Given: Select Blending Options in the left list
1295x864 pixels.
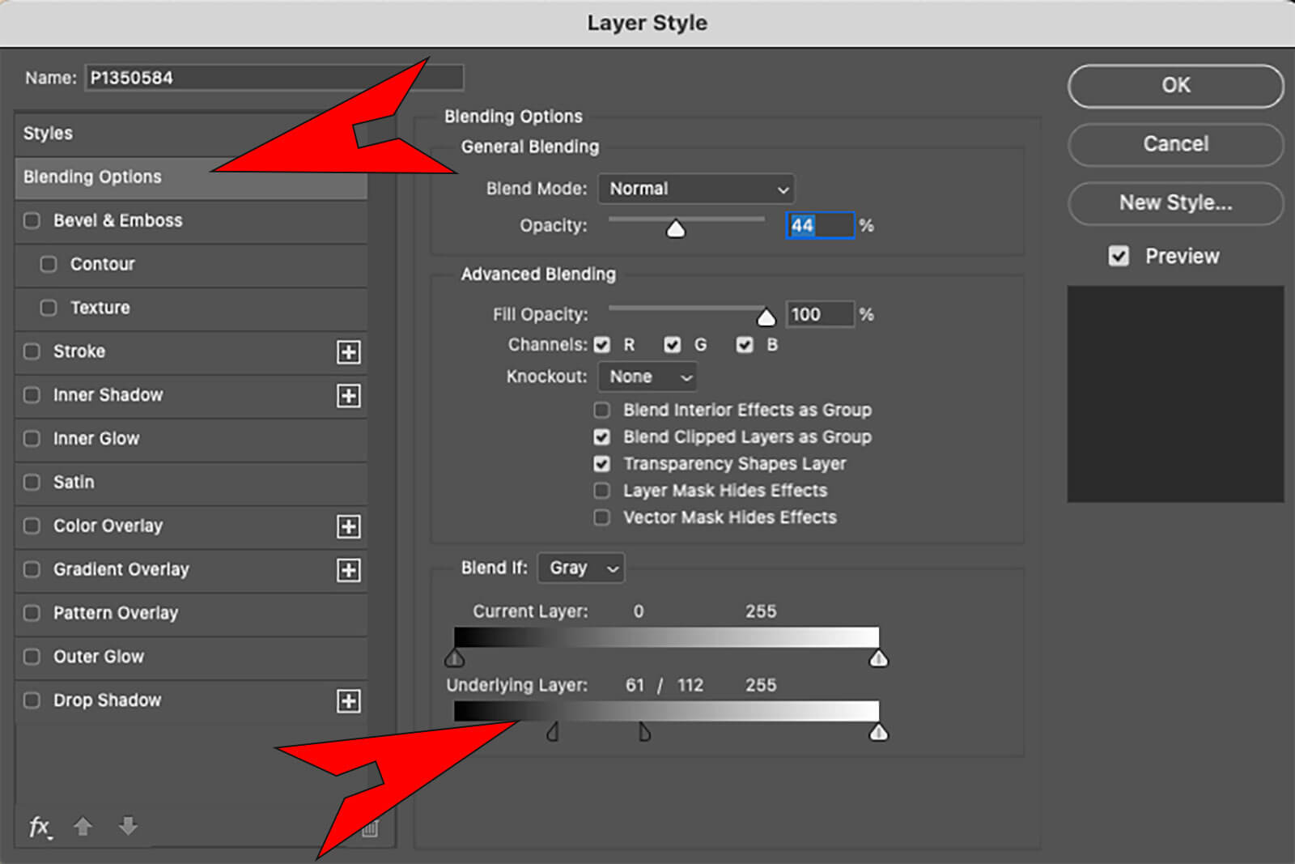Looking at the screenshot, I should click(x=191, y=177).
